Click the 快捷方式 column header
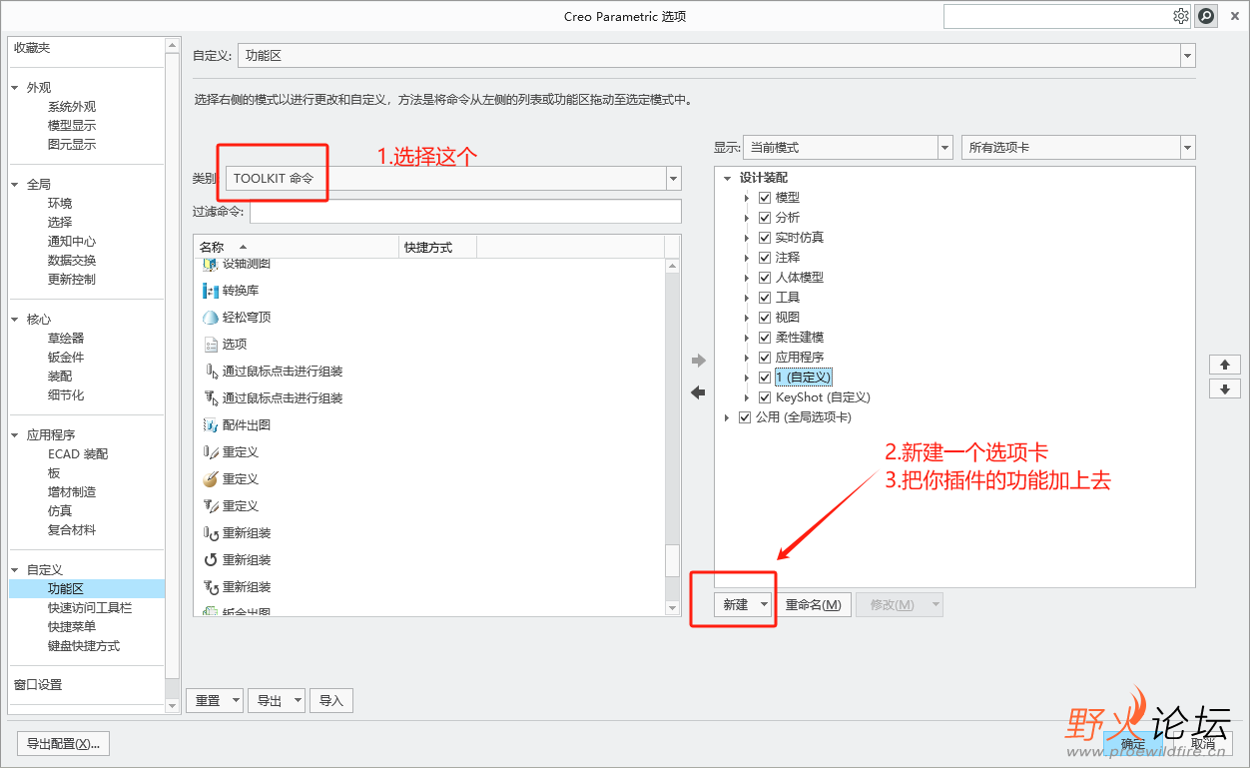 click(x=437, y=247)
